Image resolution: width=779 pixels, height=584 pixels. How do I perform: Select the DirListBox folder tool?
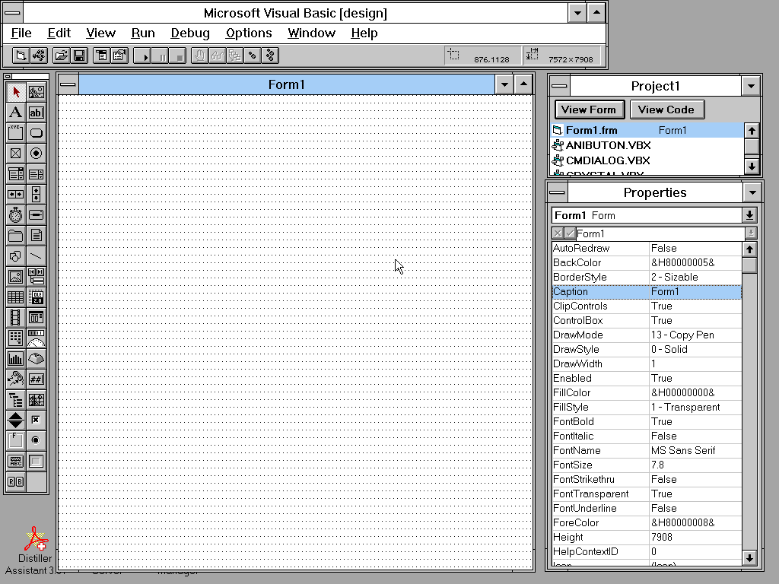(x=15, y=236)
